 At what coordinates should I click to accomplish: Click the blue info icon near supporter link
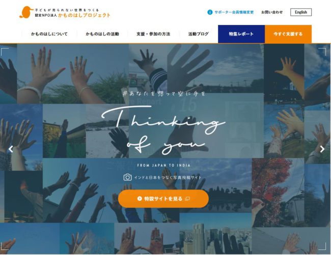click(210, 12)
